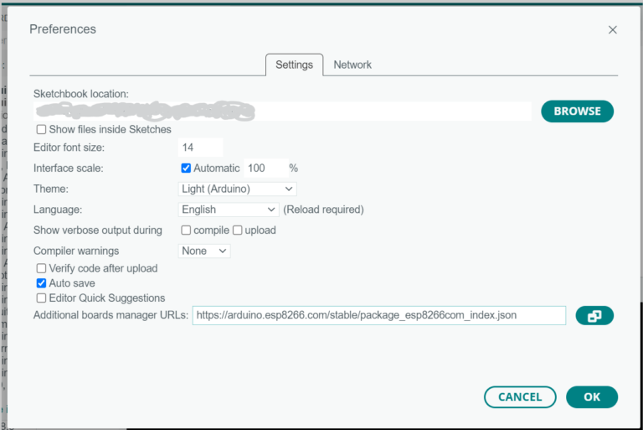Open Compiler warnings dropdown
The image size is (643, 430).
click(x=204, y=251)
